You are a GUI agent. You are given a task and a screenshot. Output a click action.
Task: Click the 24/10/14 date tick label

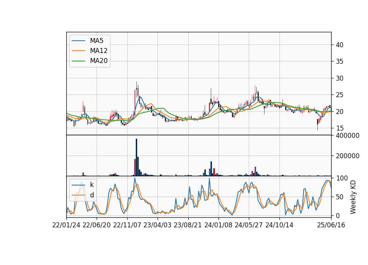pyautogui.click(x=279, y=225)
